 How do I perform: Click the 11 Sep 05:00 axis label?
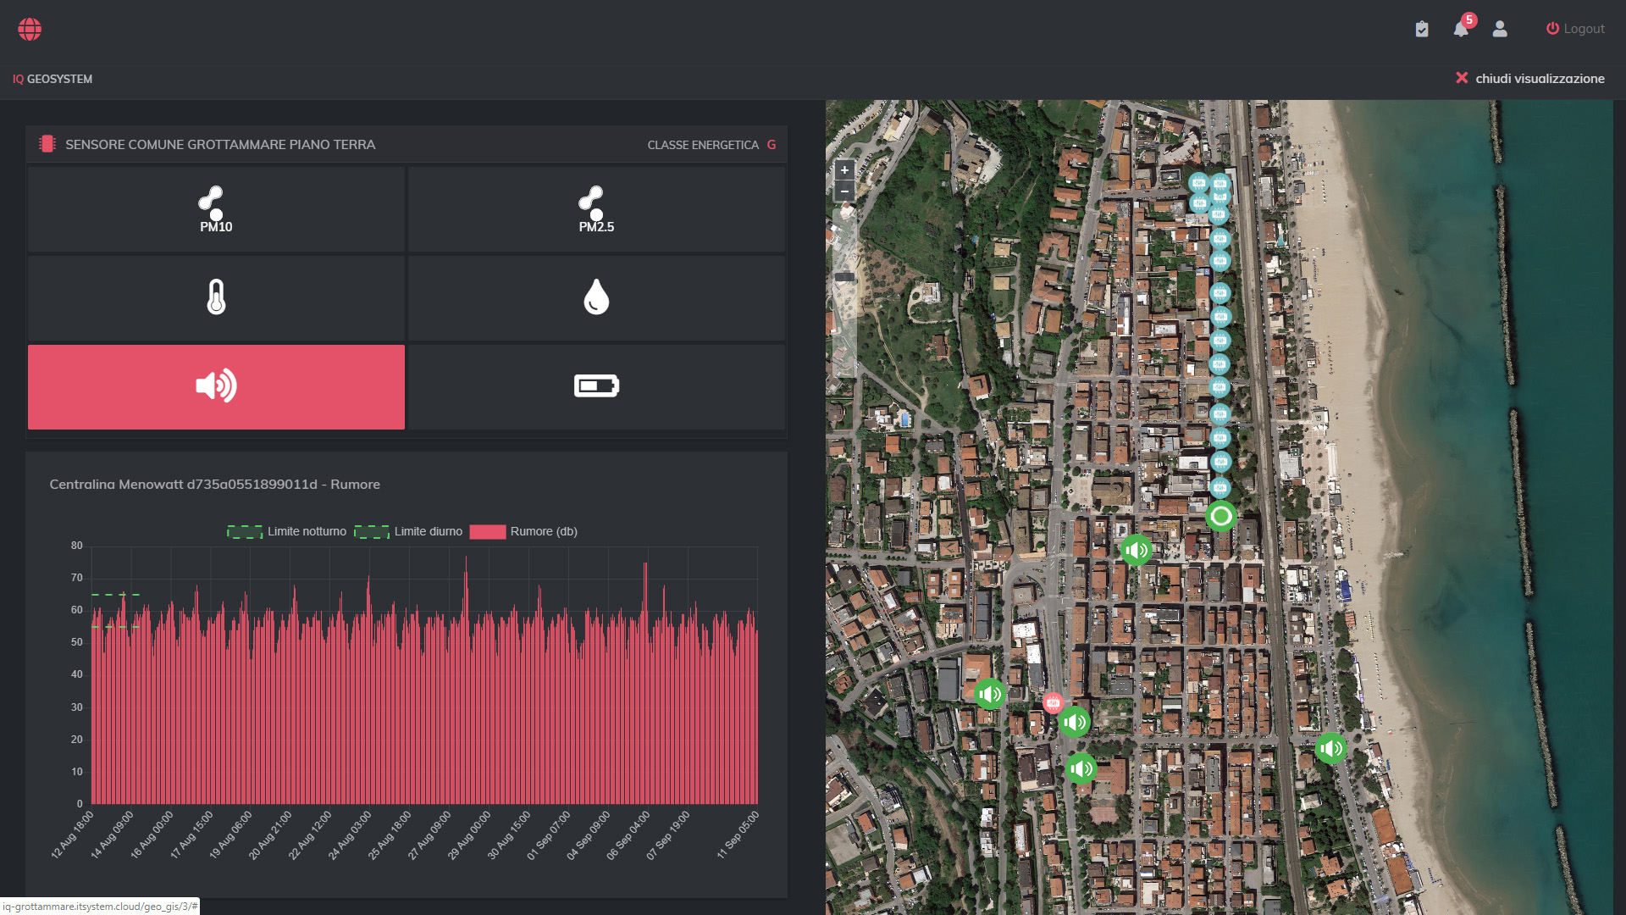(738, 835)
